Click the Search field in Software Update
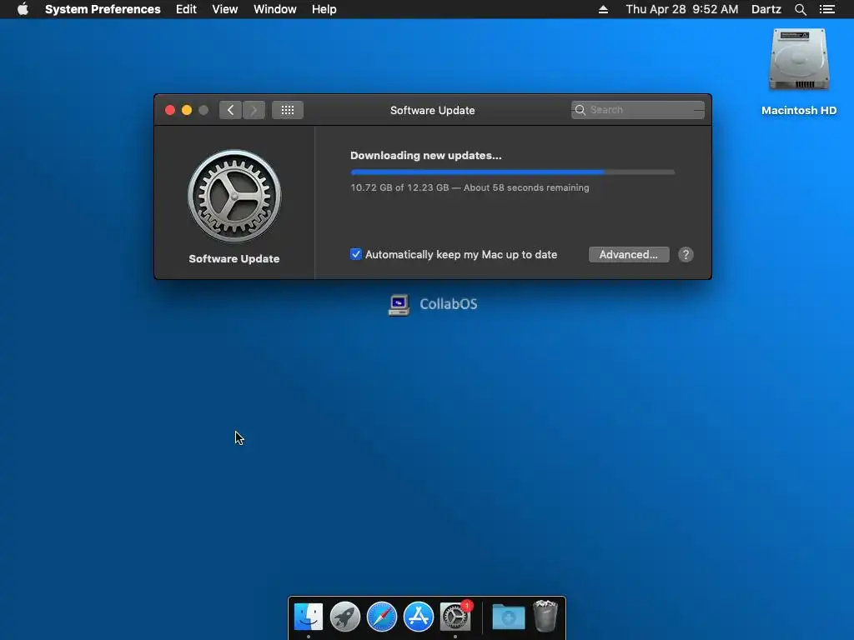Screen dimensions: 854x640 pos(638,110)
